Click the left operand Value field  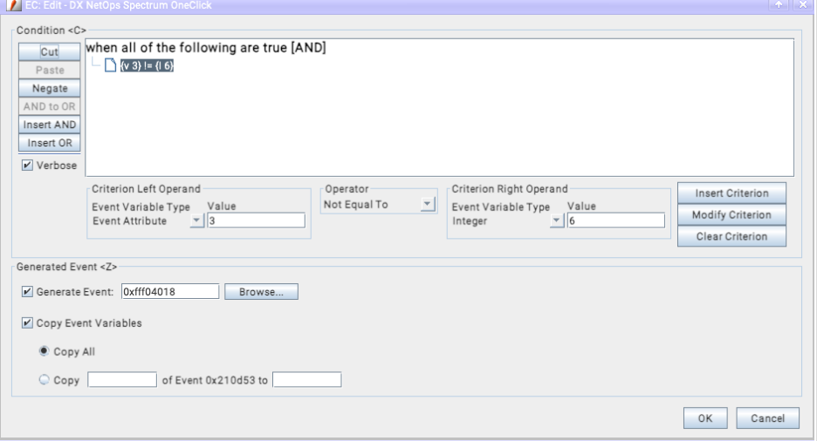257,221
